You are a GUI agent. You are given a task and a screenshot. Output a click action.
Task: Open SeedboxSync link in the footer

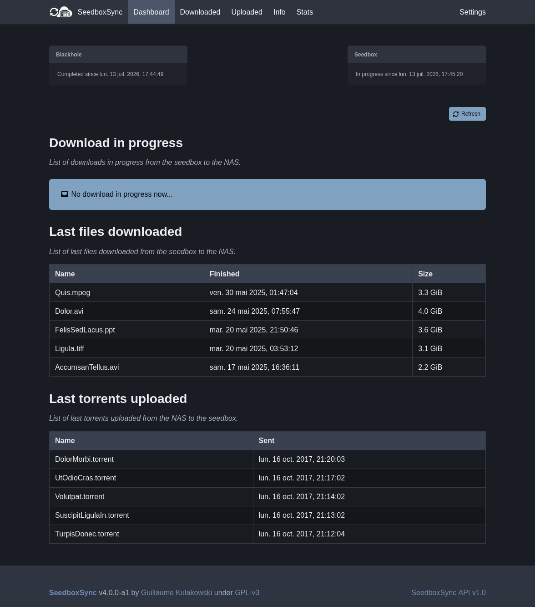(x=73, y=592)
